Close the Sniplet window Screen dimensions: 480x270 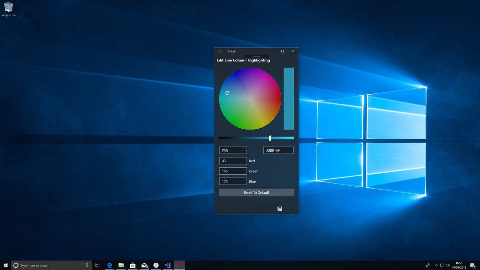click(x=293, y=51)
